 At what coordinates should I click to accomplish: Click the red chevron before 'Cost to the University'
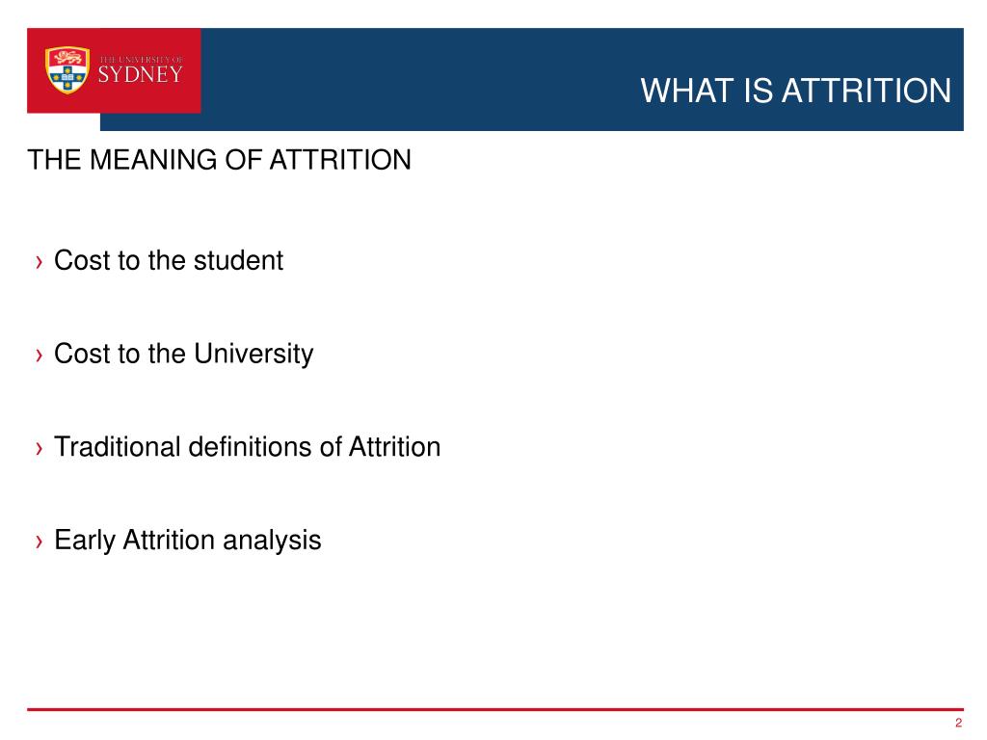39,355
